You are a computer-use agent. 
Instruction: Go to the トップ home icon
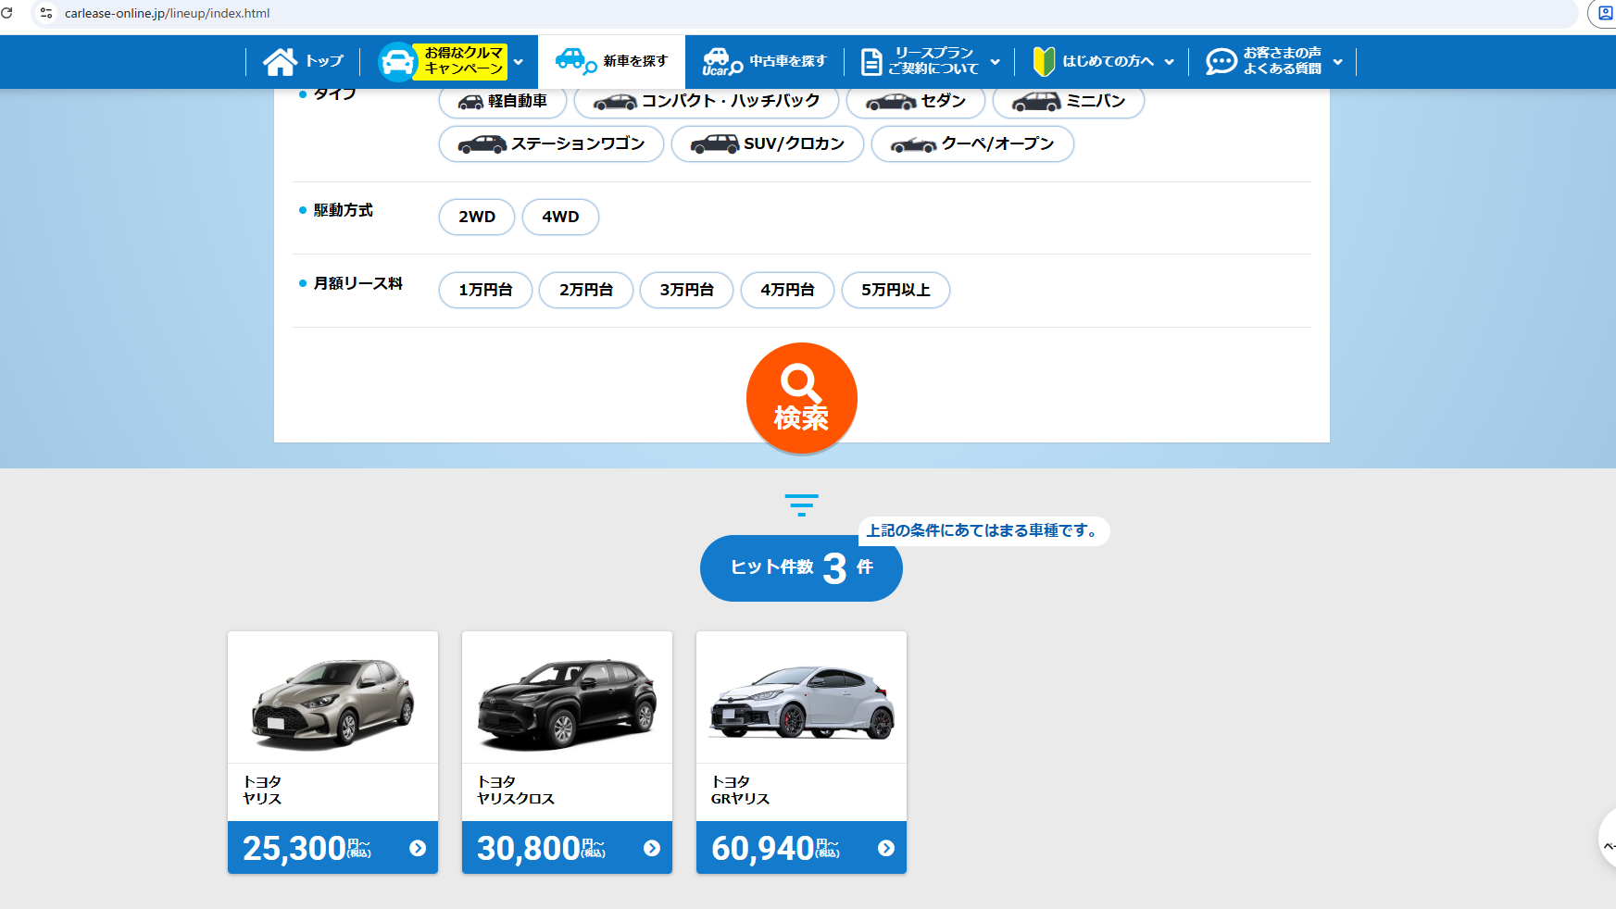pyautogui.click(x=280, y=61)
